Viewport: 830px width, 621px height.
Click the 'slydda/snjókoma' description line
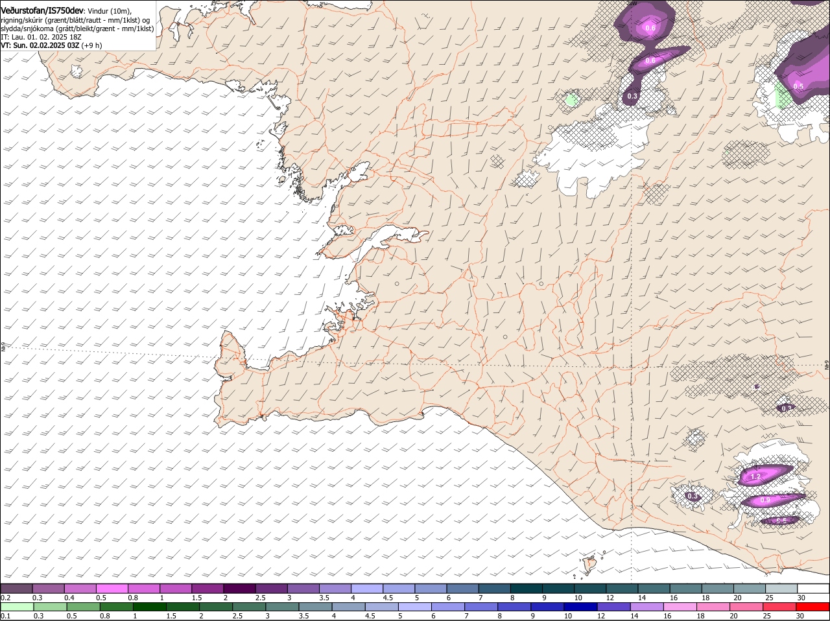coord(77,29)
